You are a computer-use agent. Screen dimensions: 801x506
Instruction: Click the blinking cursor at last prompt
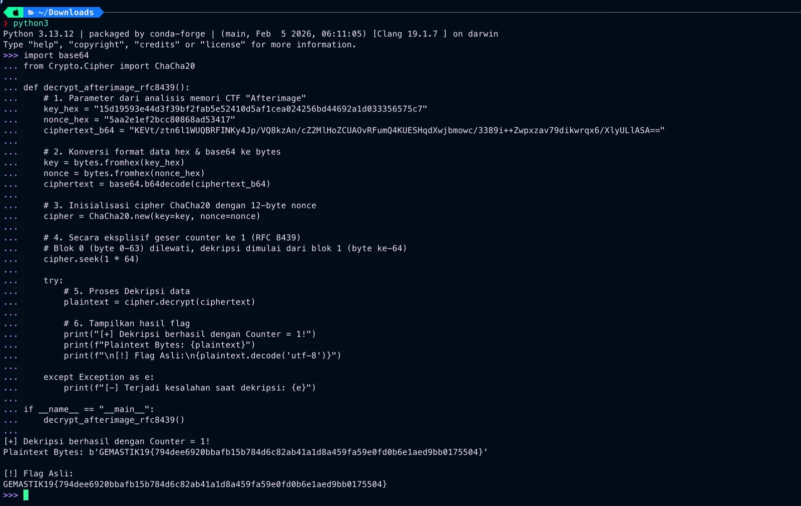click(26, 495)
